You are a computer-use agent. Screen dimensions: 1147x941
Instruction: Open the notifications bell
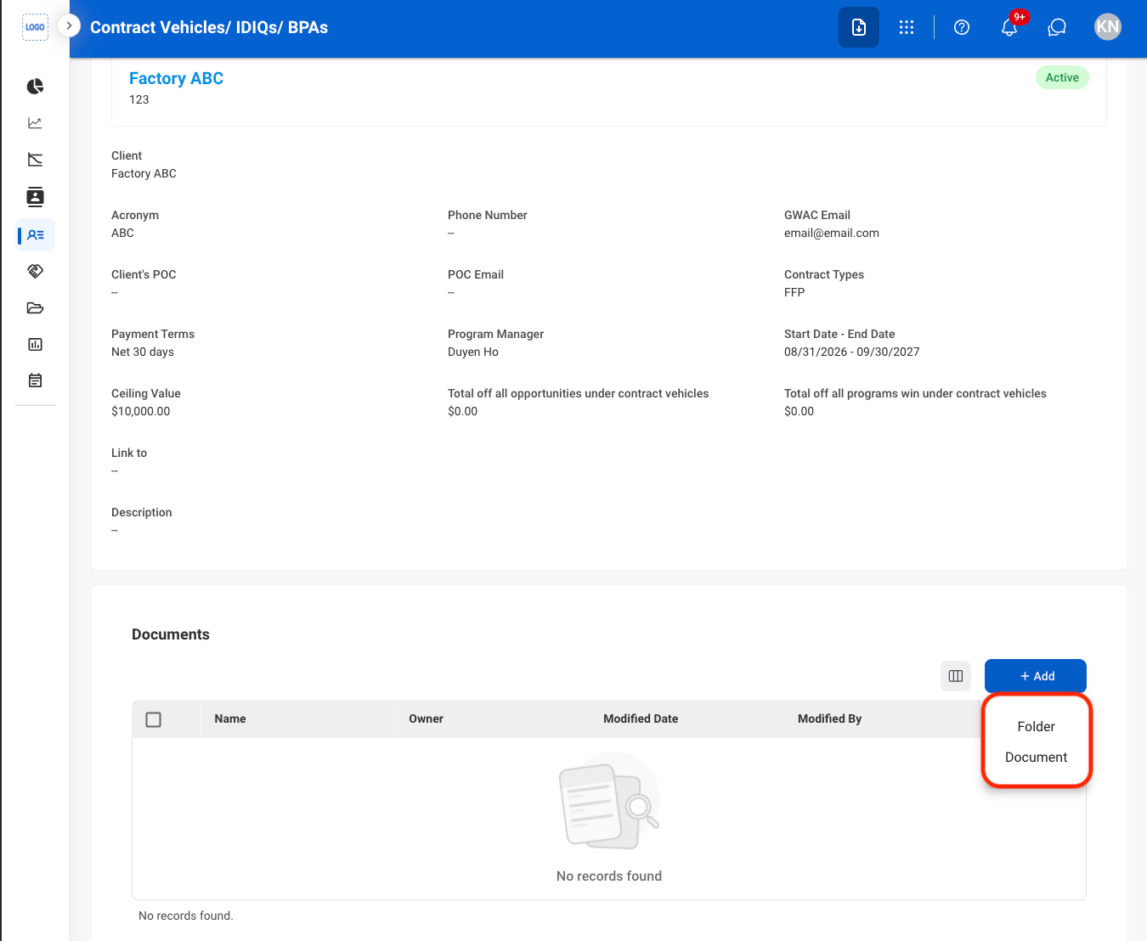tap(1009, 27)
